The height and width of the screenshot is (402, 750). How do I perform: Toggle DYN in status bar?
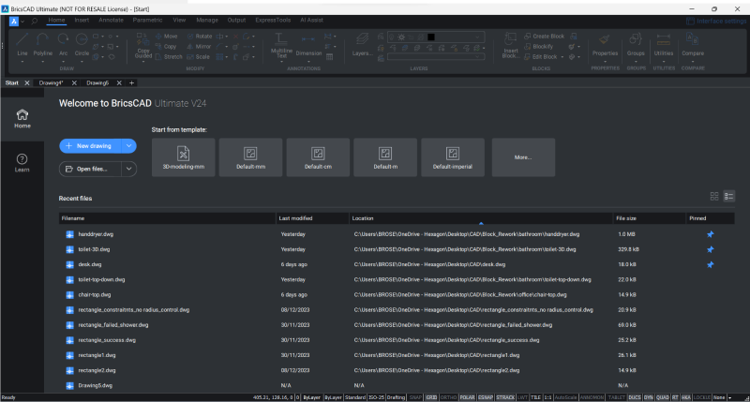pyautogui.click(x=648, y=397)
